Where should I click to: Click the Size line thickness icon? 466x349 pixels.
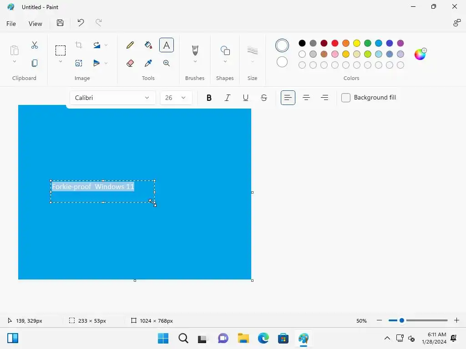[252, 50]
